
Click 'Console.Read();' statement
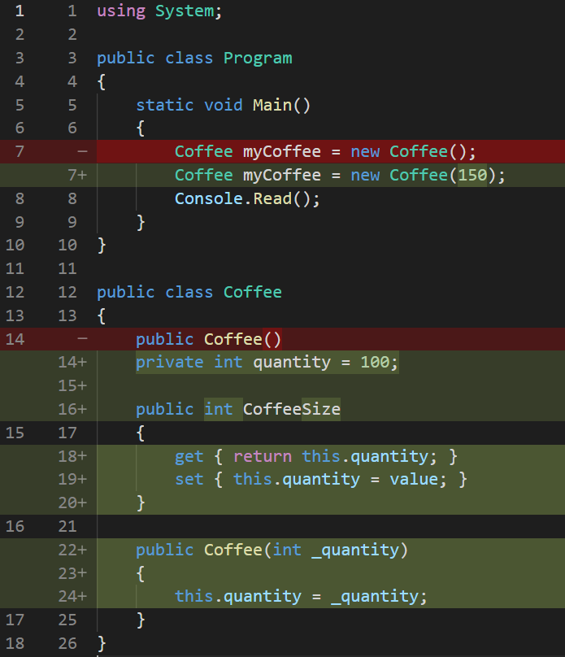[x=247, y=198]
